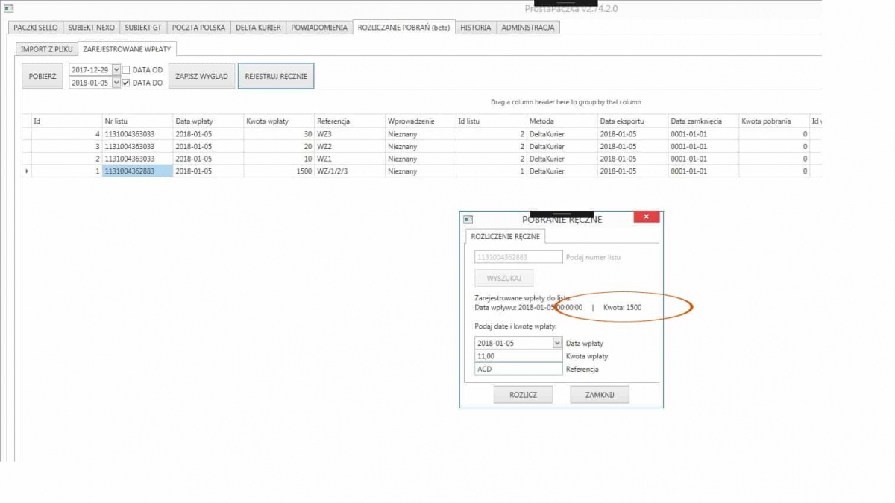Switch to SUBIEKT NEXO tab
This screenshot has width=895, height=503.
[x=92, y=28]
